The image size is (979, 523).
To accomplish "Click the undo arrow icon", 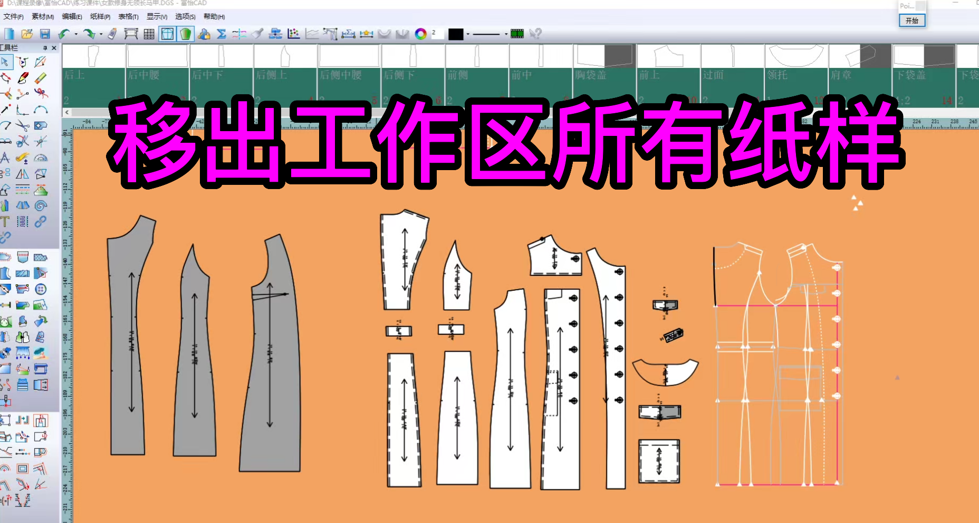I will click(x=64, y=34).
